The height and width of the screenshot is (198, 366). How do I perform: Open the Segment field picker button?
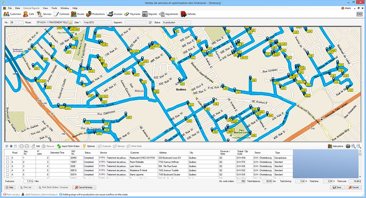coord(149,23)
